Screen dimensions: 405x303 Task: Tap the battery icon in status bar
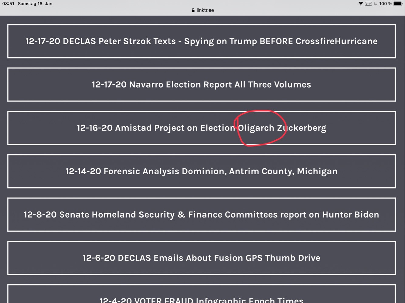pyautogui.click(x=398, y=4)
